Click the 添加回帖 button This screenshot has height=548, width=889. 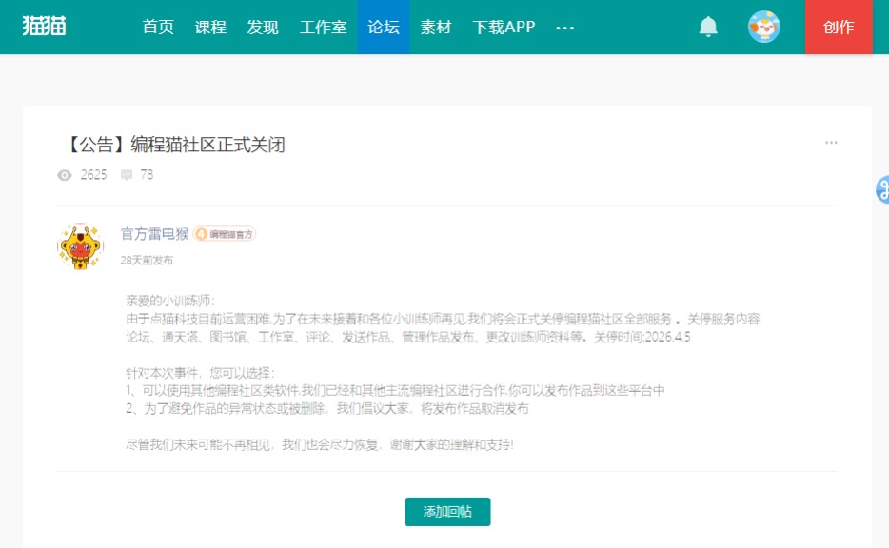(x=447, y=512)
